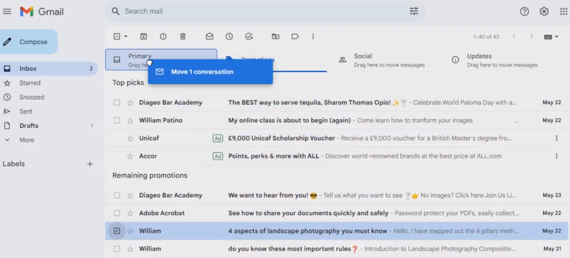This screenshot has width=570, height=258.
Task: Star the Diageo Bar Academy tequila email
Action: [130, 103]
